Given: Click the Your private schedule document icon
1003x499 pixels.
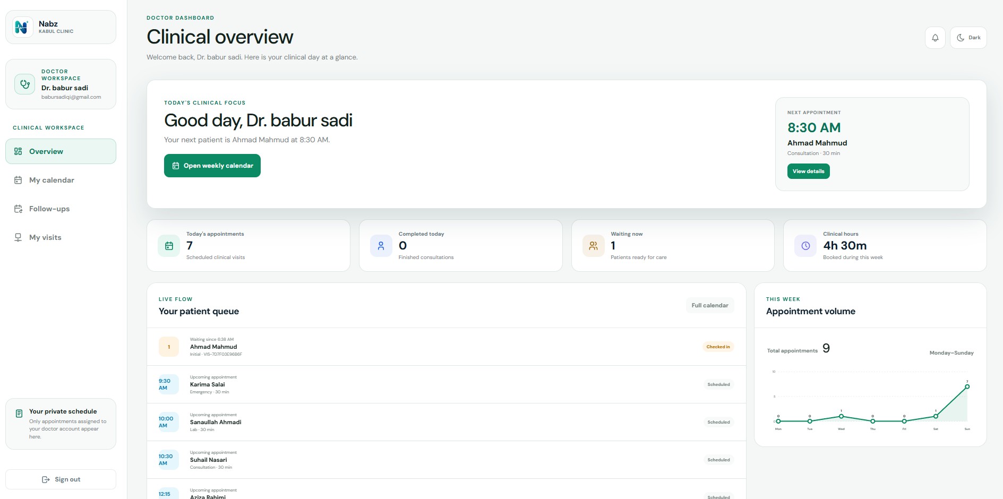Looking at the screenshot, I should [19, 414].
